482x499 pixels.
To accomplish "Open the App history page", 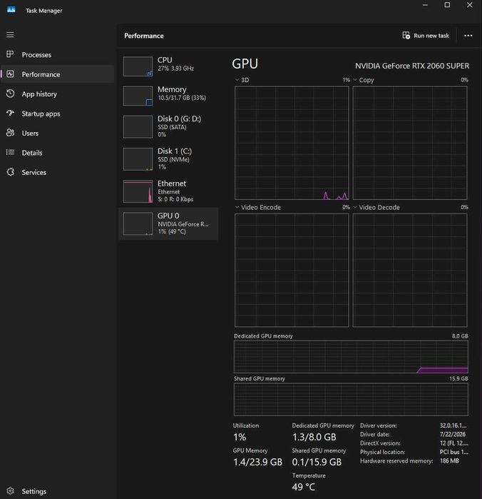I will [57, 94].
